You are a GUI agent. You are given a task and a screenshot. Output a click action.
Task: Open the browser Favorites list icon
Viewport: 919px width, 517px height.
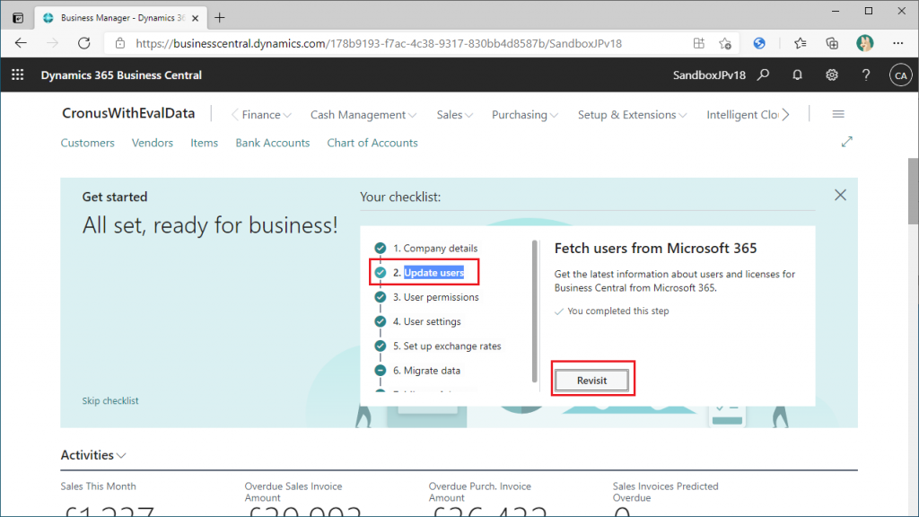[x=800, y=43]
